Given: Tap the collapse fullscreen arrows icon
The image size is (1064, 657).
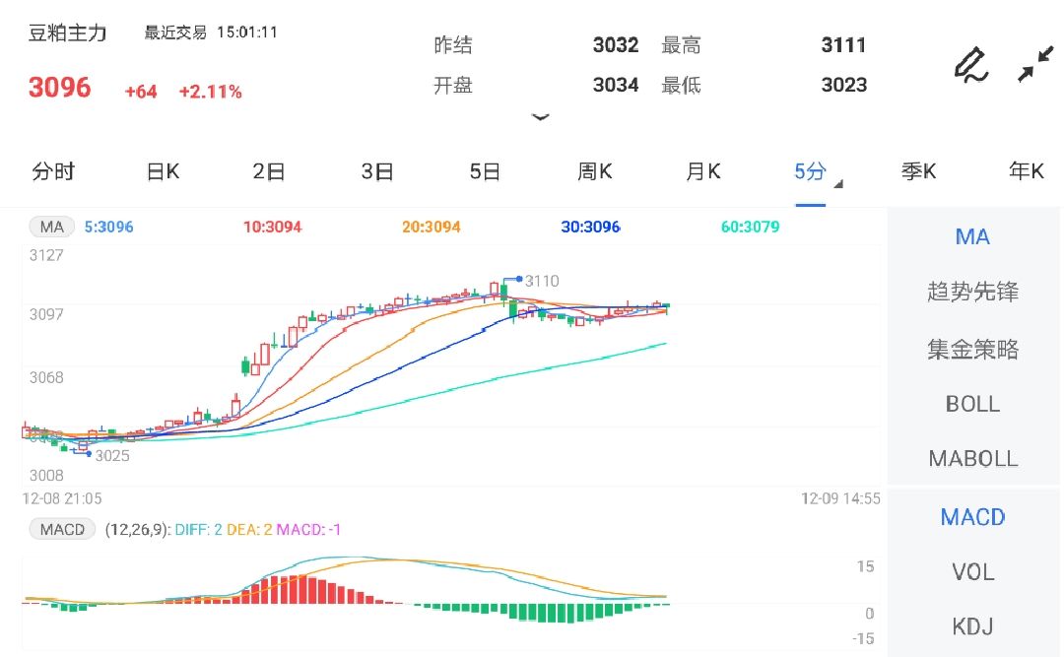Looking at the screenshot, I should (x=1035, y=64).
